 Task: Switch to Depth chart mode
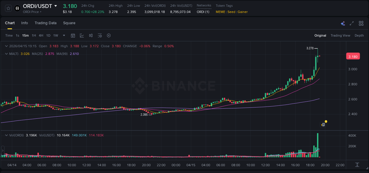[359, 35]
